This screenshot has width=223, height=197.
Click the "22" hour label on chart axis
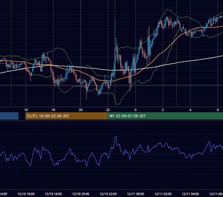coord(108,110)
